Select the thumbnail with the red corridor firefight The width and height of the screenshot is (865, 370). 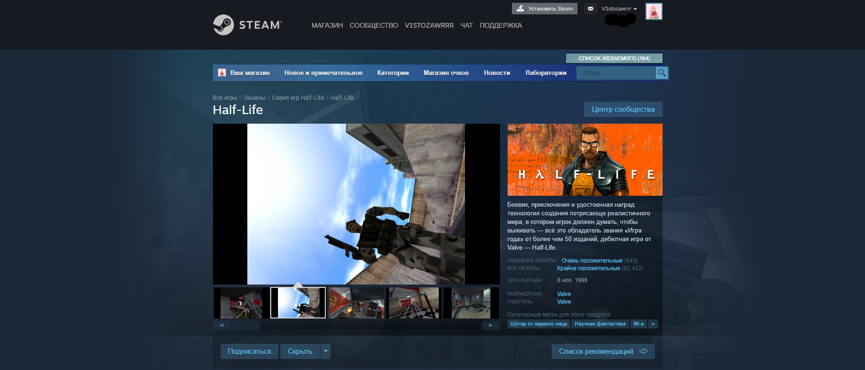pyautogui.click(x=356, y=303)
